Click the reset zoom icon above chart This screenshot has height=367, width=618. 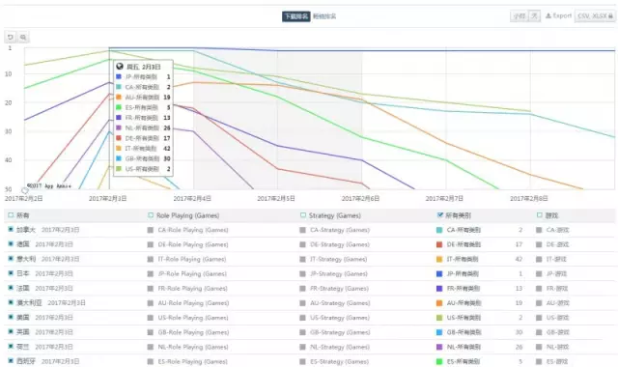(x=11, y=37)
